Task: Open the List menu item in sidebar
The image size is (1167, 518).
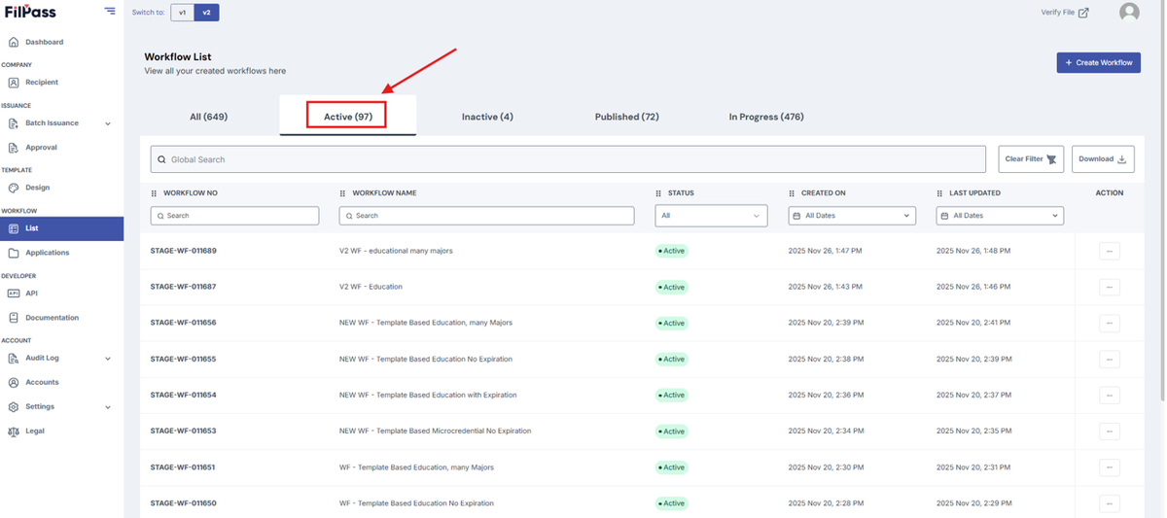Action: pos(61,228)
